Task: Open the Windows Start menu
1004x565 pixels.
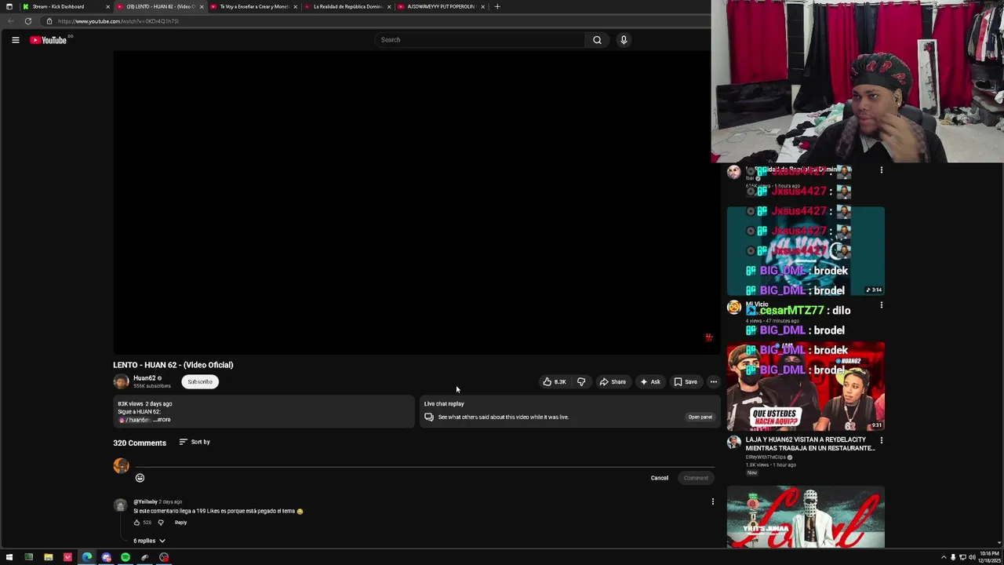Action: pos(9,557)
